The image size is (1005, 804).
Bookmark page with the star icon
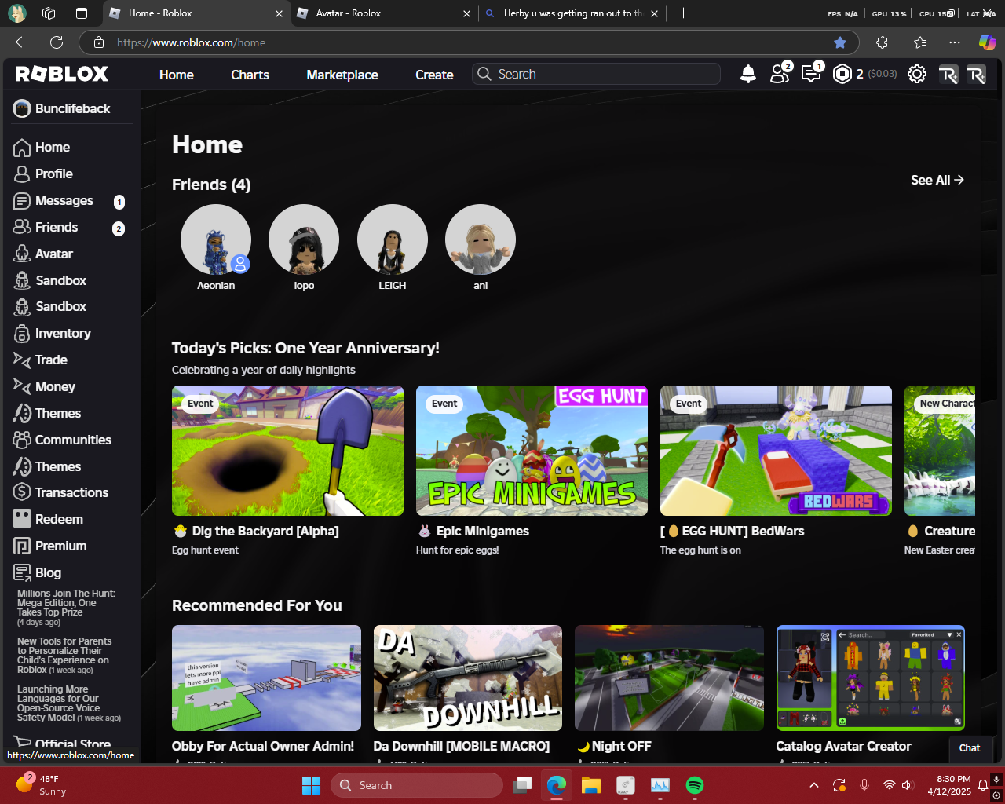click(x=840, y=42)
